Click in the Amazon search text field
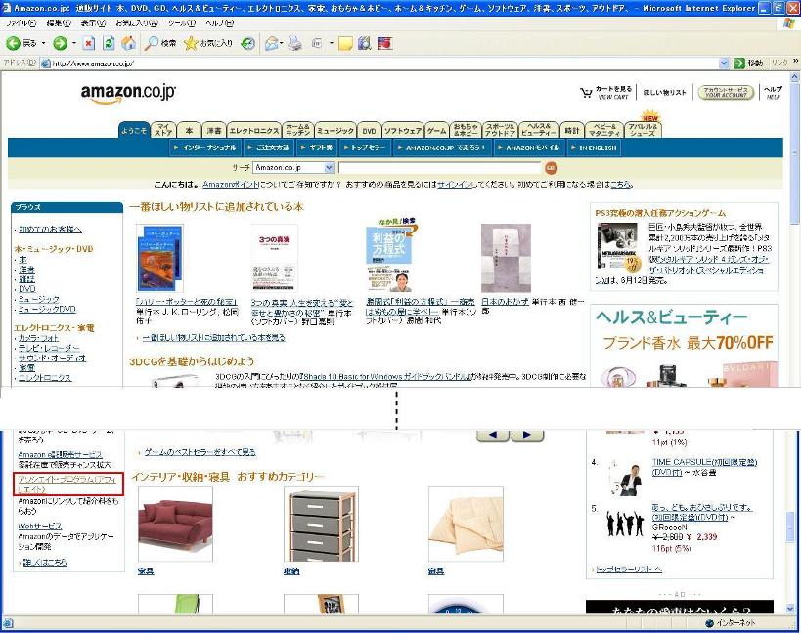Image resolution: width=801 pixels, height=633 pixels. [439, 168]
